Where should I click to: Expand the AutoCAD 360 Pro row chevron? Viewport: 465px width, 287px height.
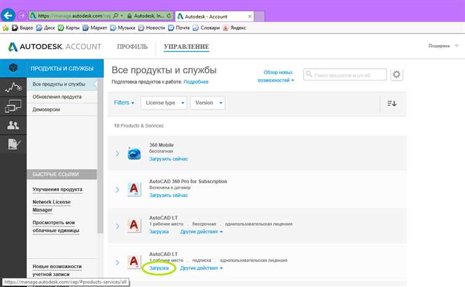coord(117,190)
